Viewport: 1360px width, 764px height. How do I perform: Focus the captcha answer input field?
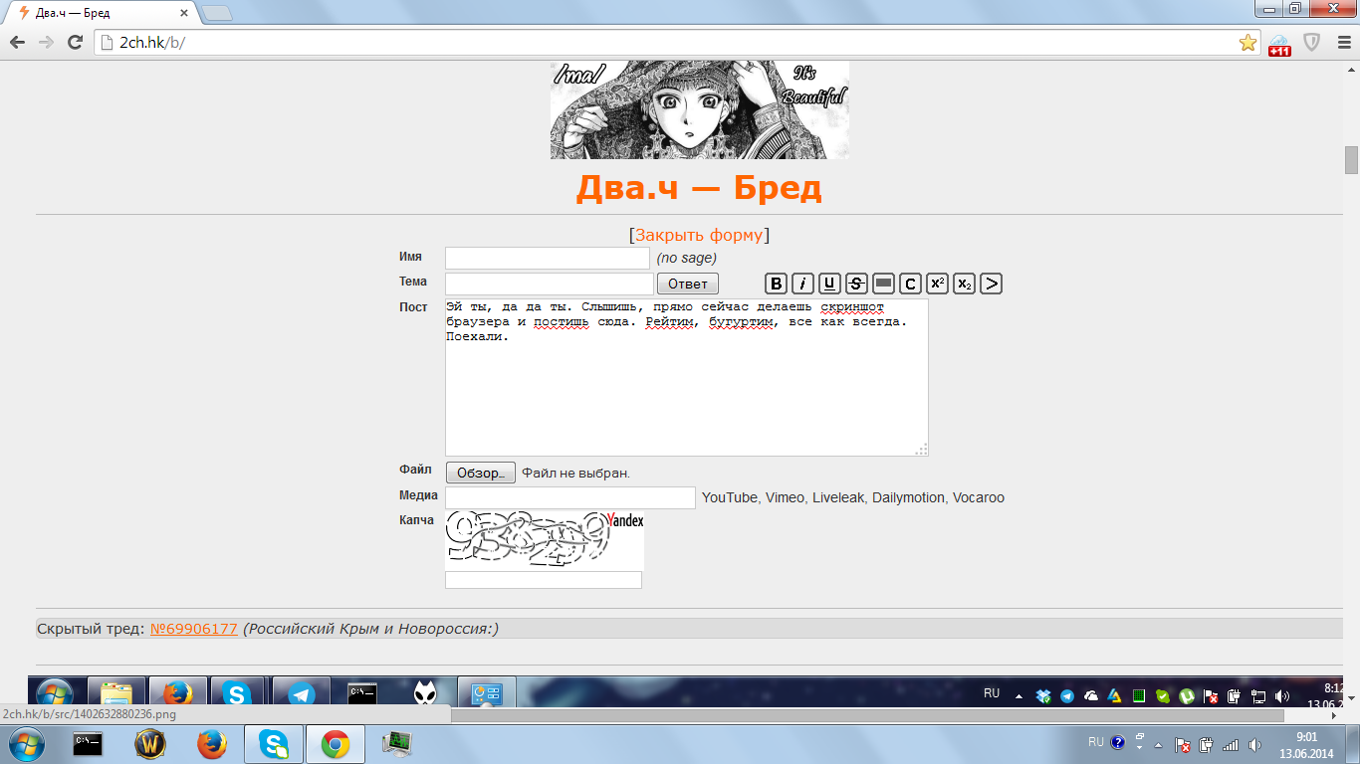point(544,580)
